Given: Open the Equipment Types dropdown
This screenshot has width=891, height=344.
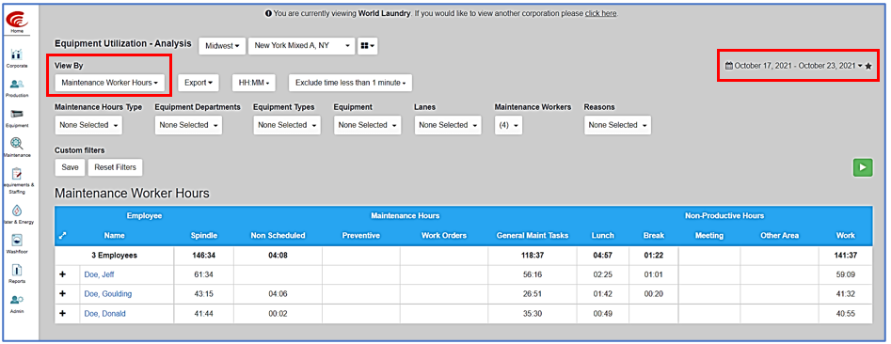Looking at the screenshot, I should (x=287, y=125).
